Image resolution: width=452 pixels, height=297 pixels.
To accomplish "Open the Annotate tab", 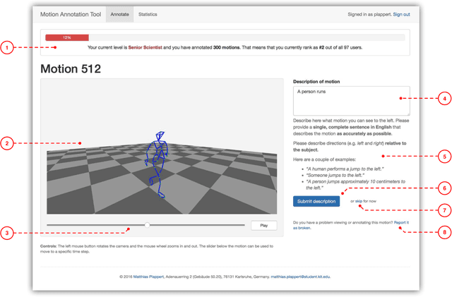I will click(118, 14).
